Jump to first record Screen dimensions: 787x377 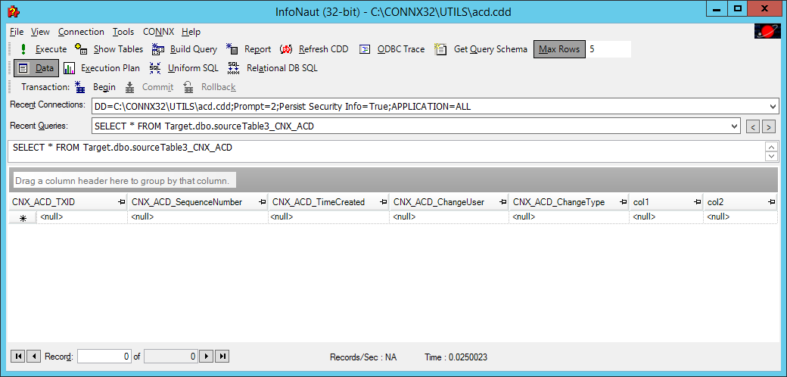[17, 357]
